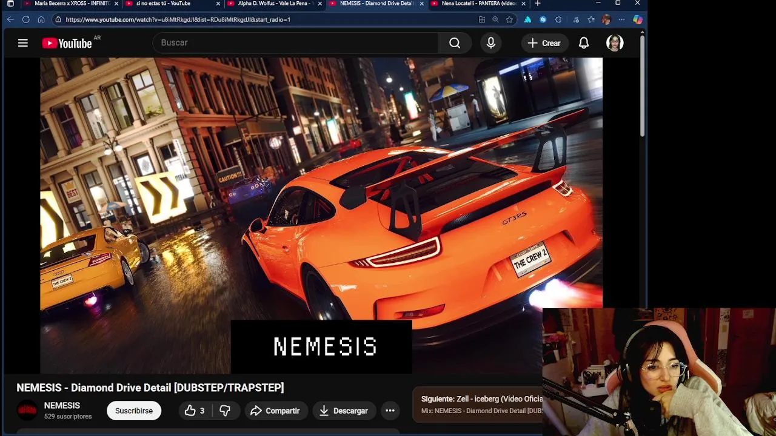Image resolution: width=776 pixels, height=436 pixels.
Task: Open favorites list in browser toolbar
Action: click(x=591, y=19)
